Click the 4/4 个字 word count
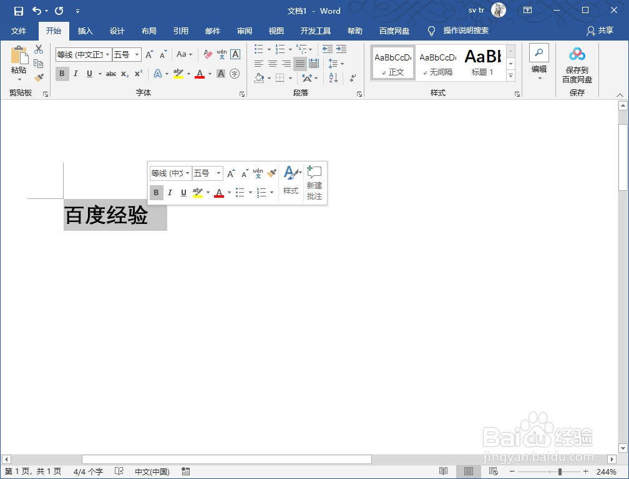This screenshot has width=629, height=479. pos(88,472)
